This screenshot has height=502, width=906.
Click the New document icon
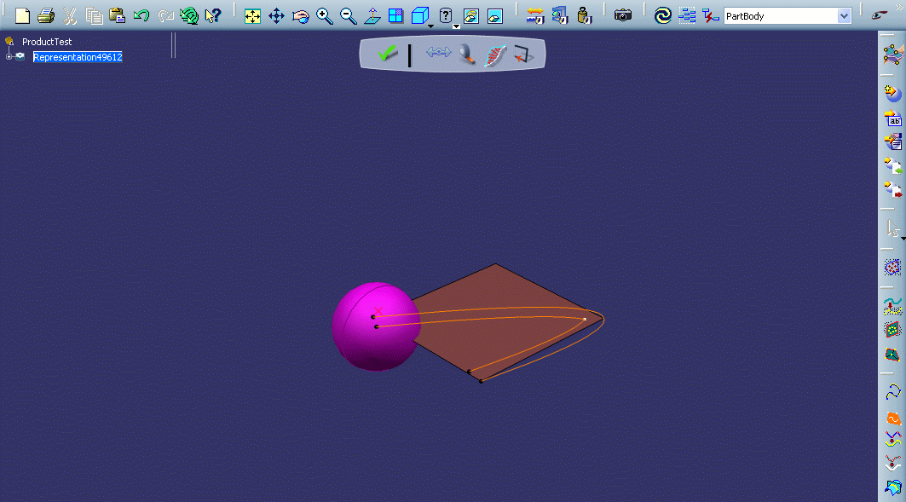coord(23,15)
